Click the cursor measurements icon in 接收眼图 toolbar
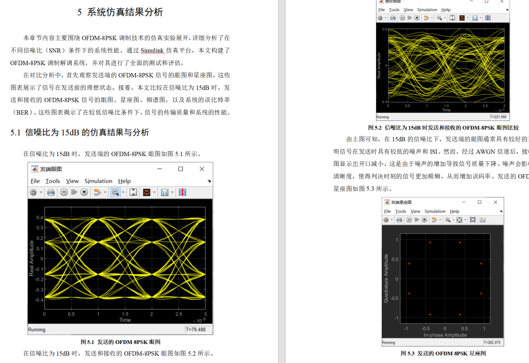 click(x=487, y=18)
